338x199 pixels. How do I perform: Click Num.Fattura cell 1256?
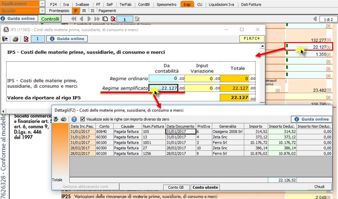coord(154,153)
